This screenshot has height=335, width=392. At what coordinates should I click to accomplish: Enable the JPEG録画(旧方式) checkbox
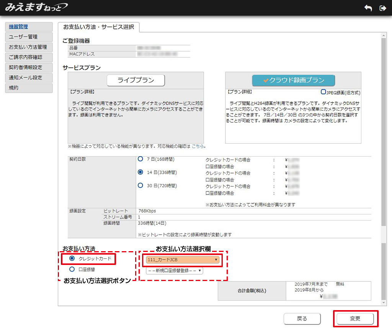[x=323, y=92]
